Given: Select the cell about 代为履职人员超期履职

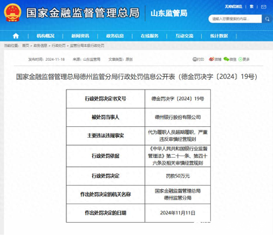Looking at the screenshot, I should coord(178,136).
